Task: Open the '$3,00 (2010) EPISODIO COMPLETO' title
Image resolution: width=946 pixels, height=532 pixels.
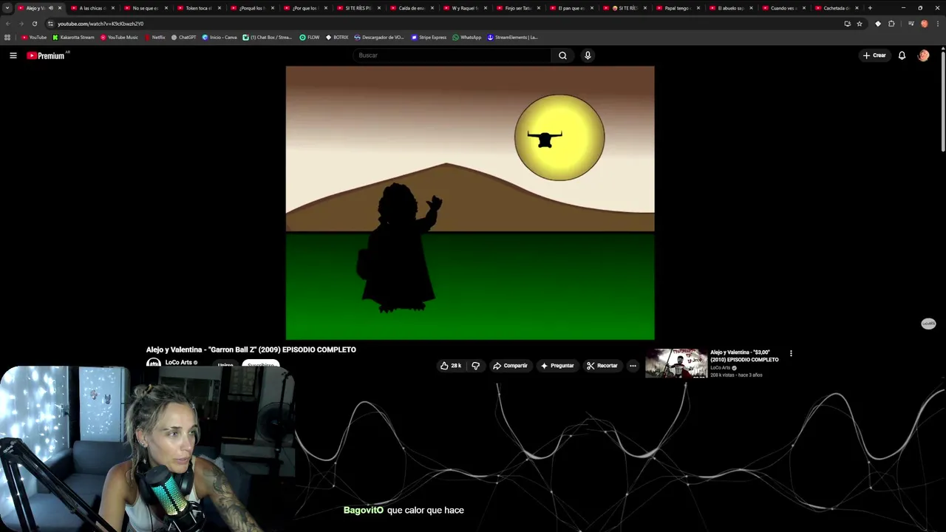Action: pos(744,356)
